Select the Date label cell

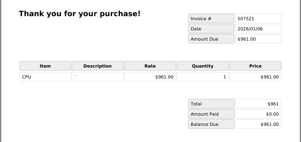tap(211, 29)
